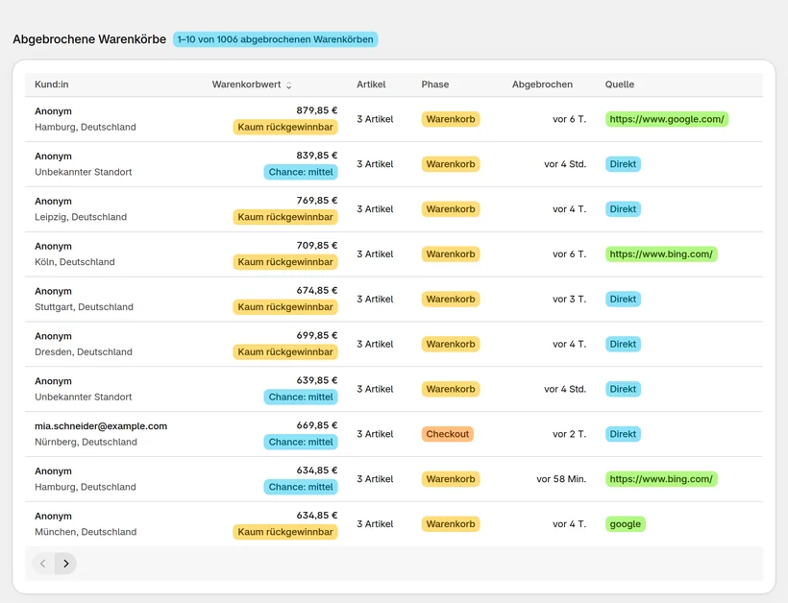Image resolution: width=788 pixels, height=603 pixels.
Task: Click the Direkt source in the Stuttgart row
Action: point(623,300)
